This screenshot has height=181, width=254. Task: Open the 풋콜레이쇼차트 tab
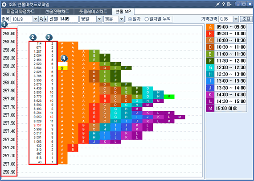[x=93, y=12]
